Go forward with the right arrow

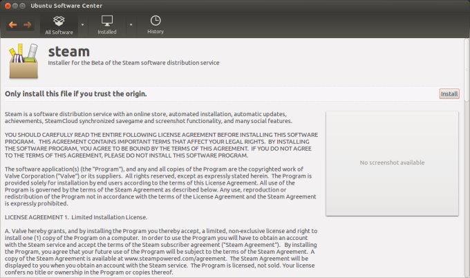click(27, 25)
